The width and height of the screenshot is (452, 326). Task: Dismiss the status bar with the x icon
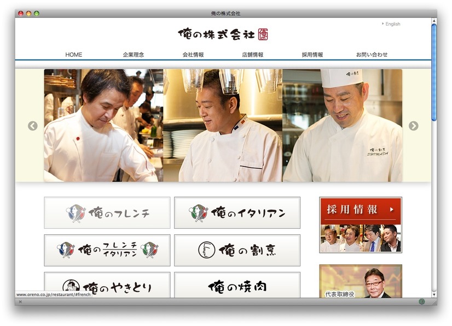click(x=20, y=302)
